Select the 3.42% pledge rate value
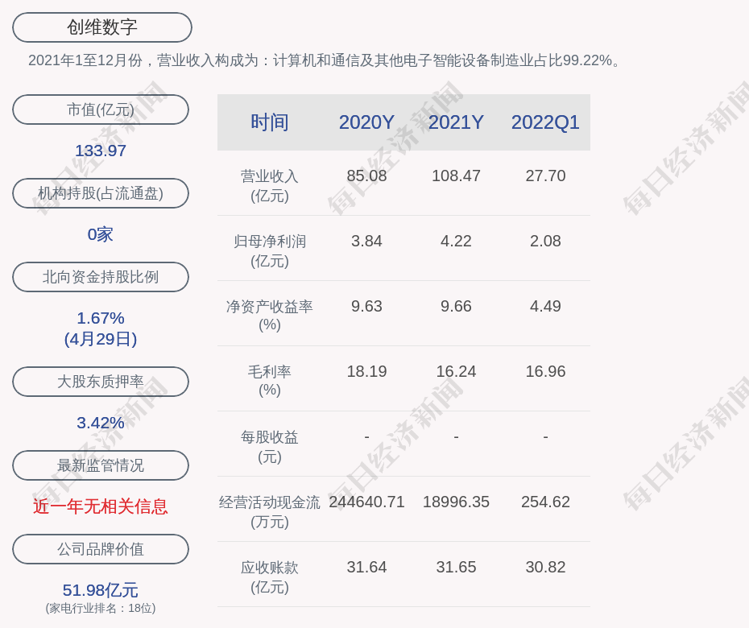The width and height of the screenshot is (749, 628). click(101, 423)
